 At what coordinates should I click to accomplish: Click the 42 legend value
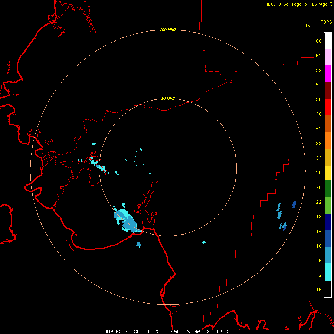click(x=319, y=129)
